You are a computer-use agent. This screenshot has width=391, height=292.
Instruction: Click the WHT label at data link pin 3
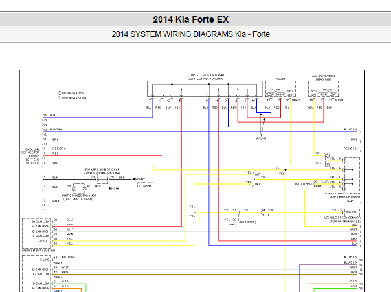(x=56, y=201)
